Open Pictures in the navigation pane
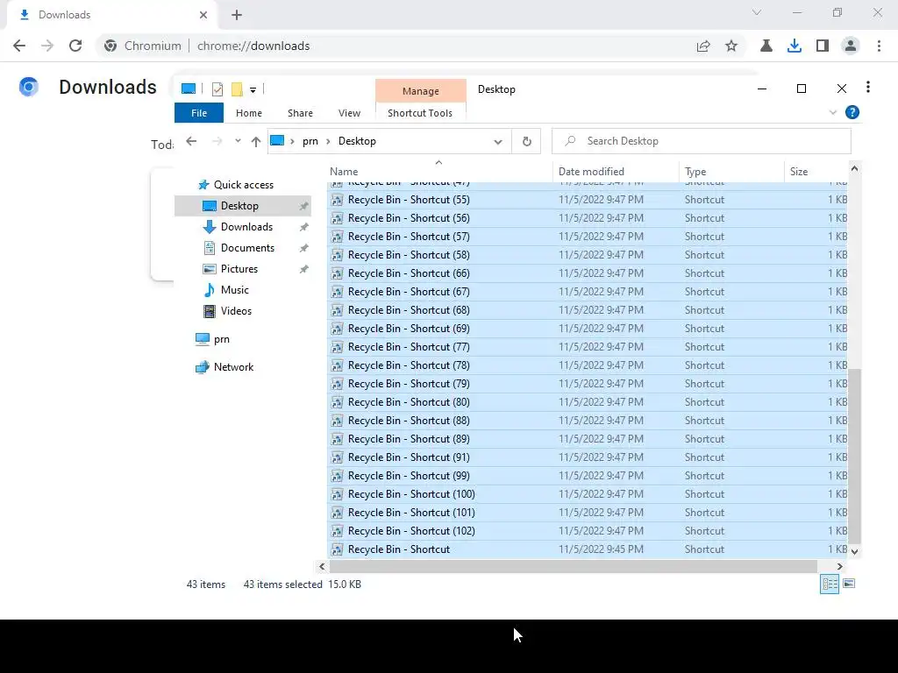The width and height of the screenshot is (898, 673). coord(239,269)
